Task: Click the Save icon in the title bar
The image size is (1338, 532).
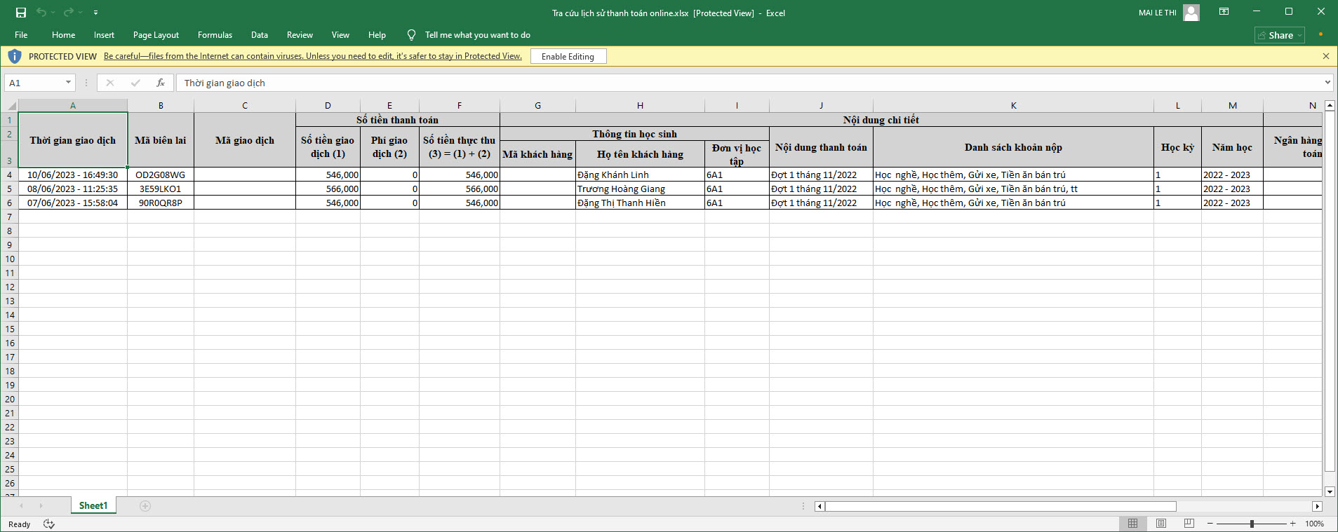Action: [x=21, y=13]
